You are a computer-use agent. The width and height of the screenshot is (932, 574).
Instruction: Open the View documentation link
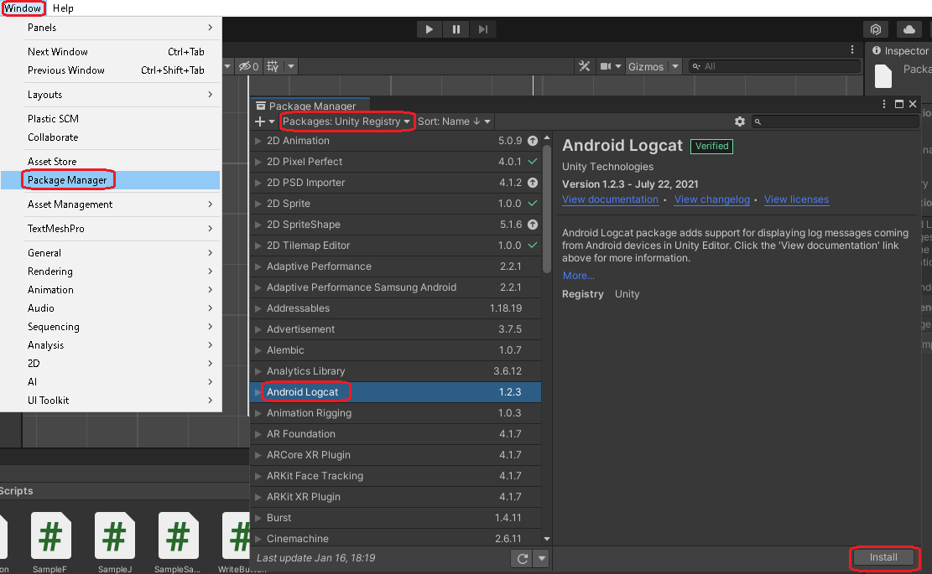pos(610,199)
